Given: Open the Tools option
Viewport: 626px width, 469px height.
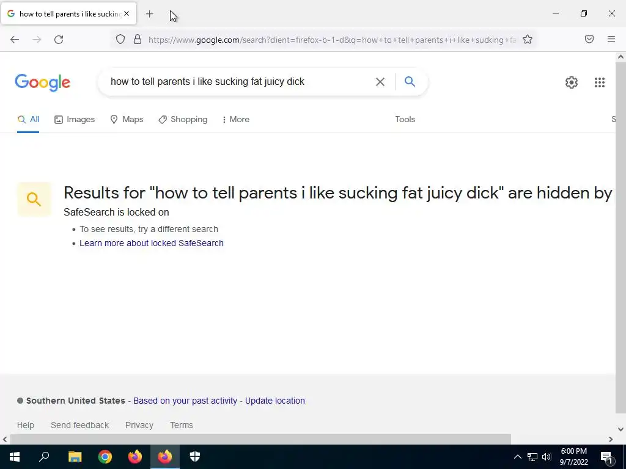Looking at the screenshot, I should point(405,119).
